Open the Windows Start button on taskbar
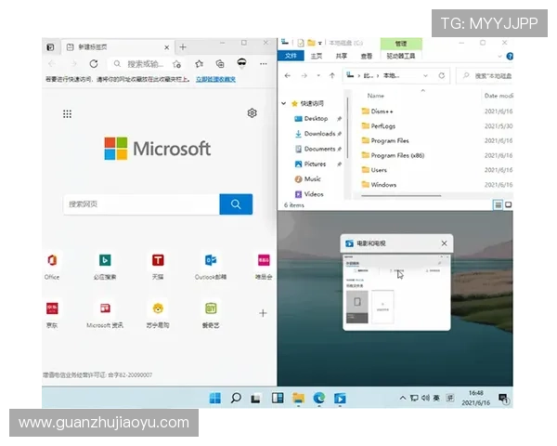 pos(215,399)
